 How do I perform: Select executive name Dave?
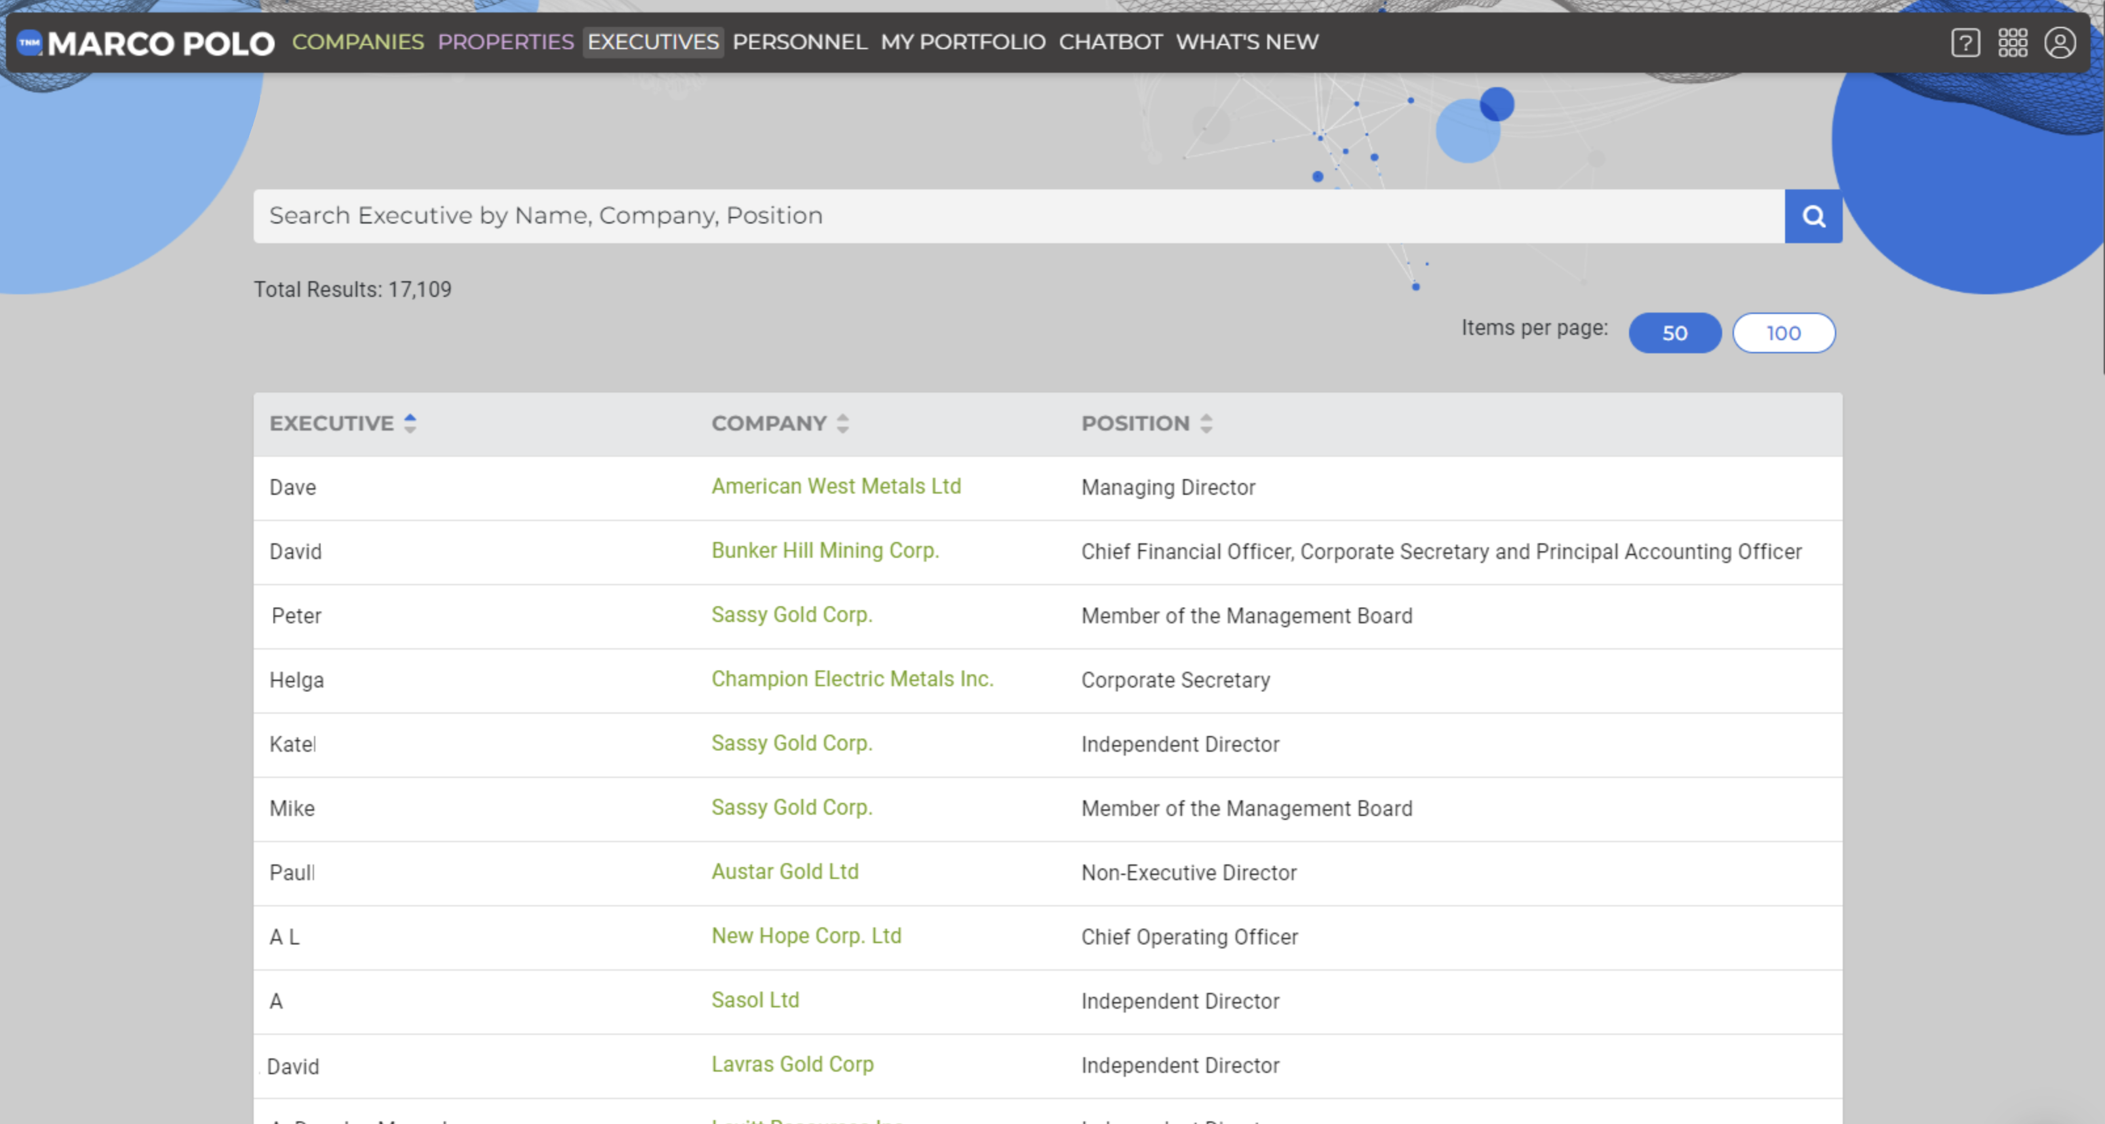(x=292, y=488)
